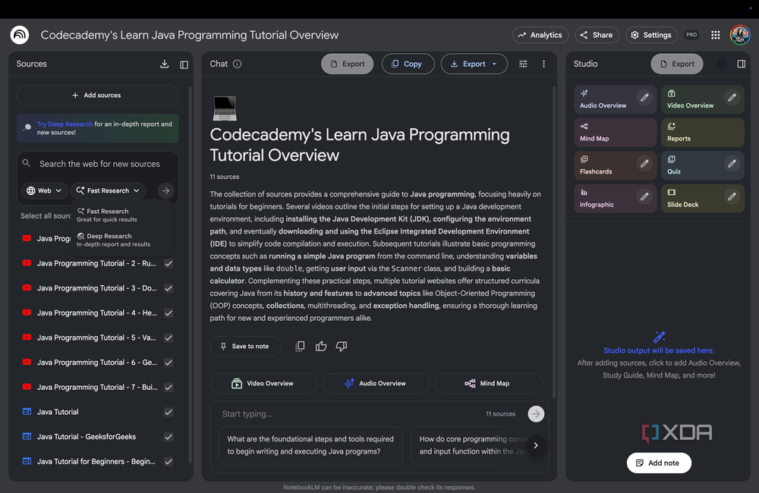
Task: Click Save to note
Action: coord(245,347)
